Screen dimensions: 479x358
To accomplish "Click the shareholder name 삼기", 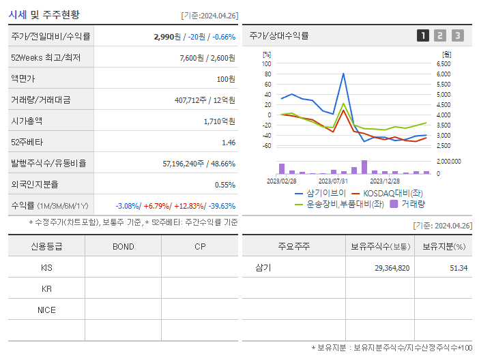I will (263, 268).
